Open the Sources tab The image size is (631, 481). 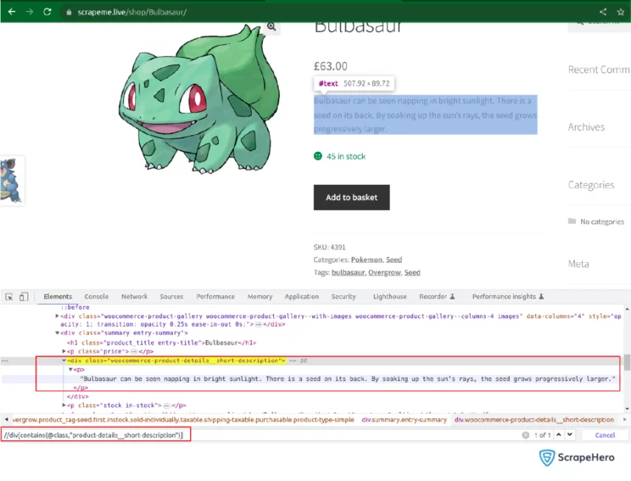(171, 297)
